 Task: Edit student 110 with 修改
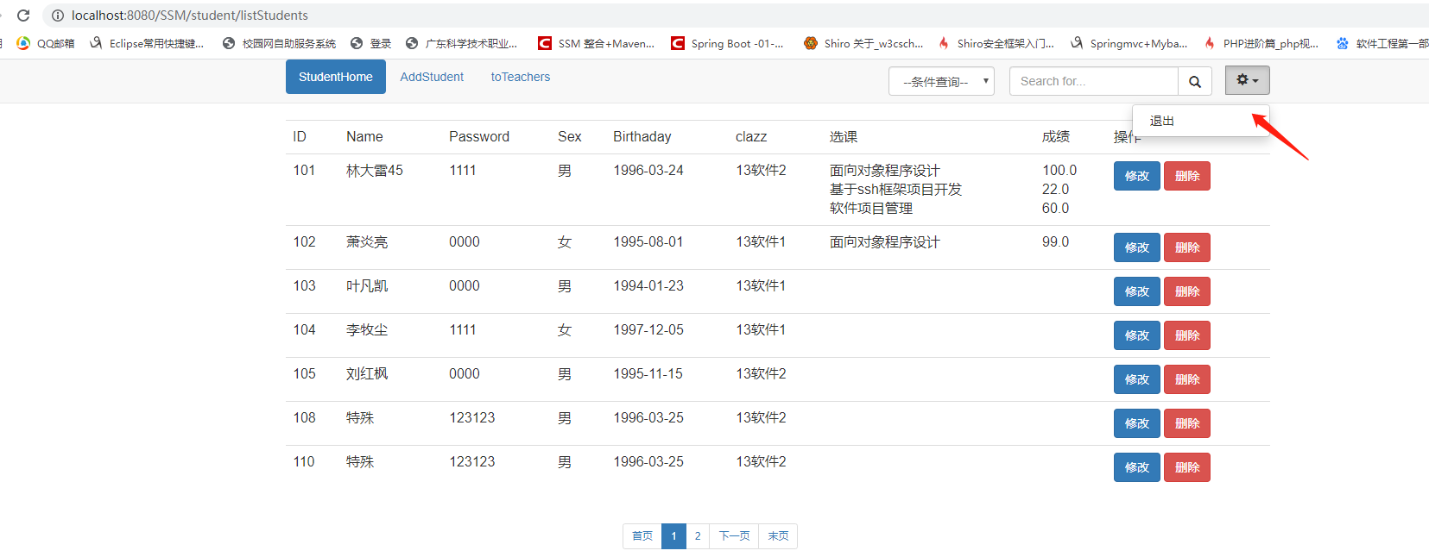tap(1136, 467)
